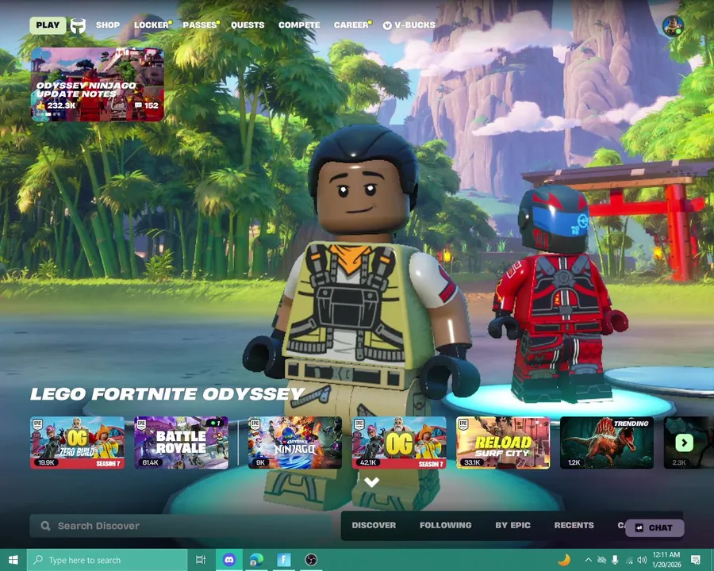This screenshot has height=571, width=714.
Task: Open the Fortnite taskbar icon
Action: click(x=284, y=560)
